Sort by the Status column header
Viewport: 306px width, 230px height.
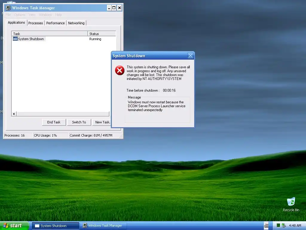(x=102, y=34)
